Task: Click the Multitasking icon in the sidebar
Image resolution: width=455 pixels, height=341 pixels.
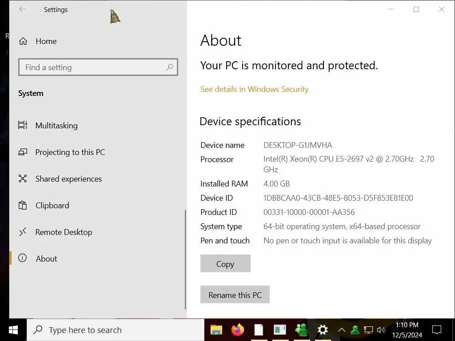Action: click(x=23, y=125)
